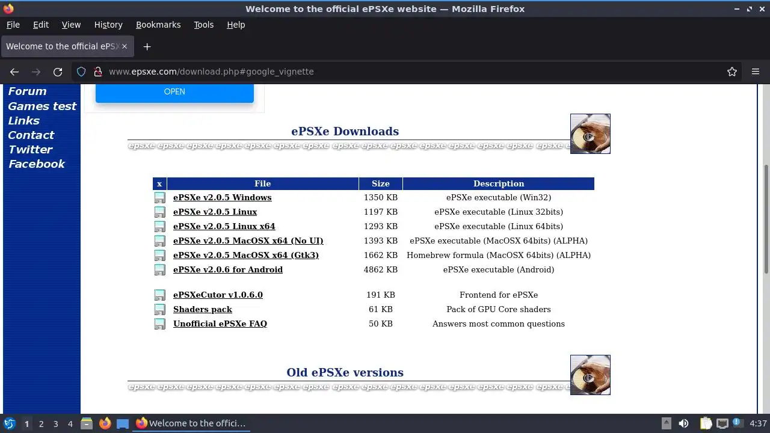The height and width of the screenshot is (433, 770).
Task: Click the 4862 KB size cell
Action: [x=381, y=269]
